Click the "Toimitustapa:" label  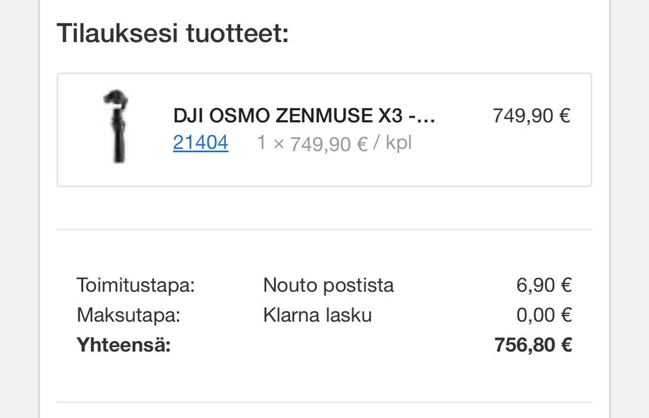[x=135, y=285]
